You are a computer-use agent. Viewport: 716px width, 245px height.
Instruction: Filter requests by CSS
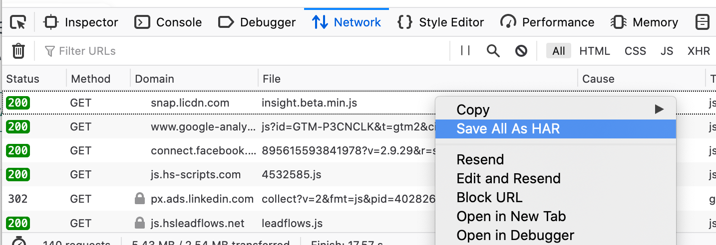point(635,51)
